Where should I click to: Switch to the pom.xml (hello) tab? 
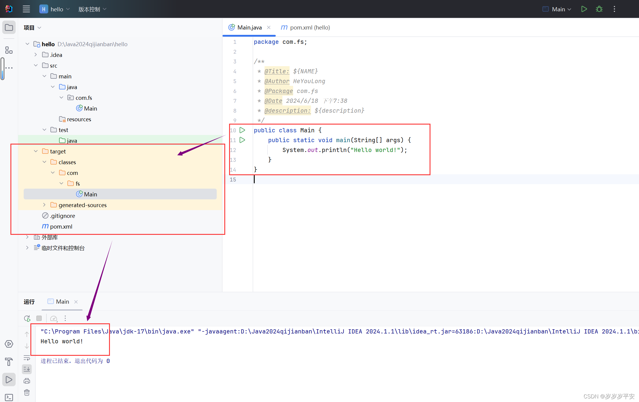(x=305, y=27)
